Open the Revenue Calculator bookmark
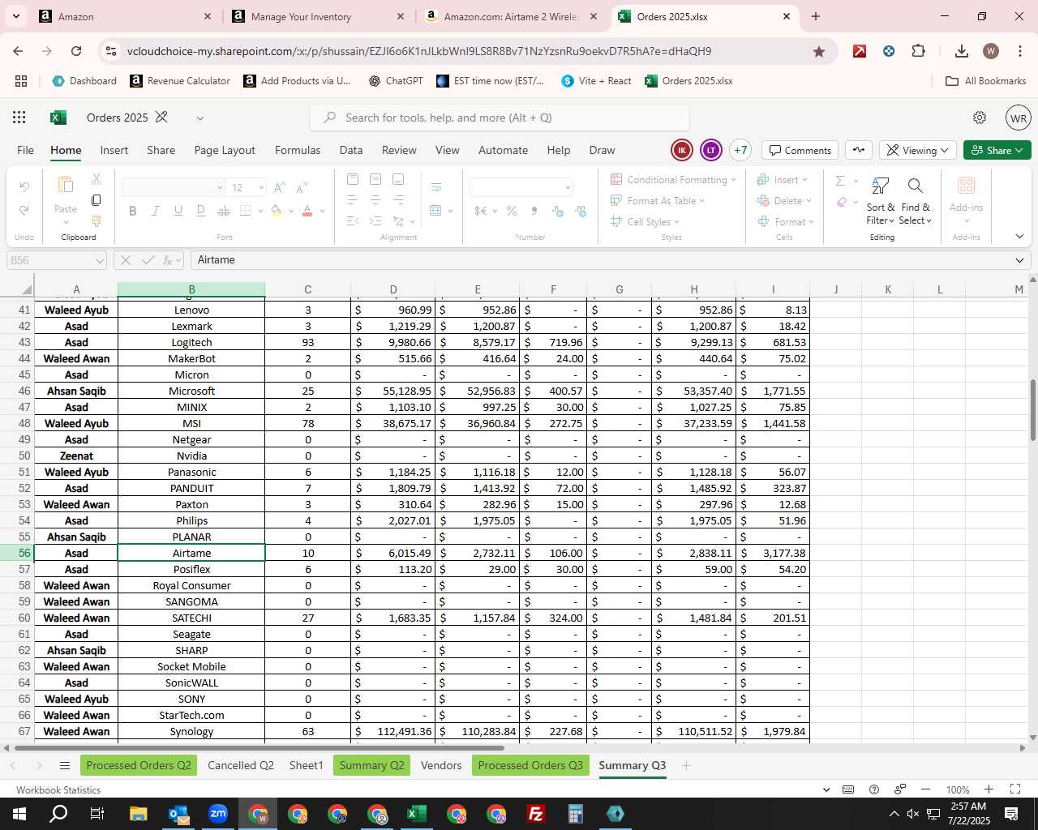Screen dimensions: 1038x830 (x=180, y=81)
